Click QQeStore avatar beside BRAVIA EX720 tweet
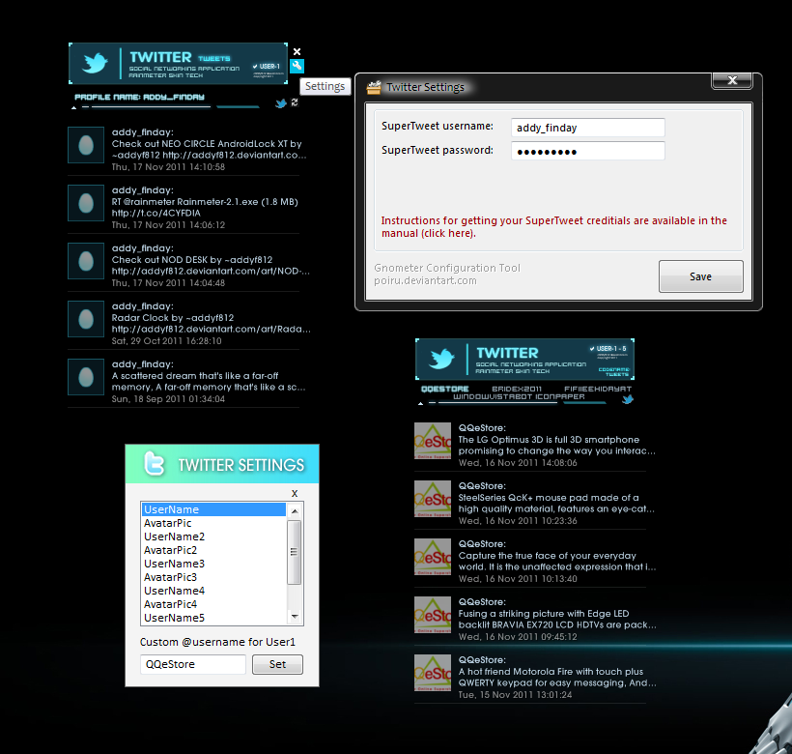 coord(433,615)
